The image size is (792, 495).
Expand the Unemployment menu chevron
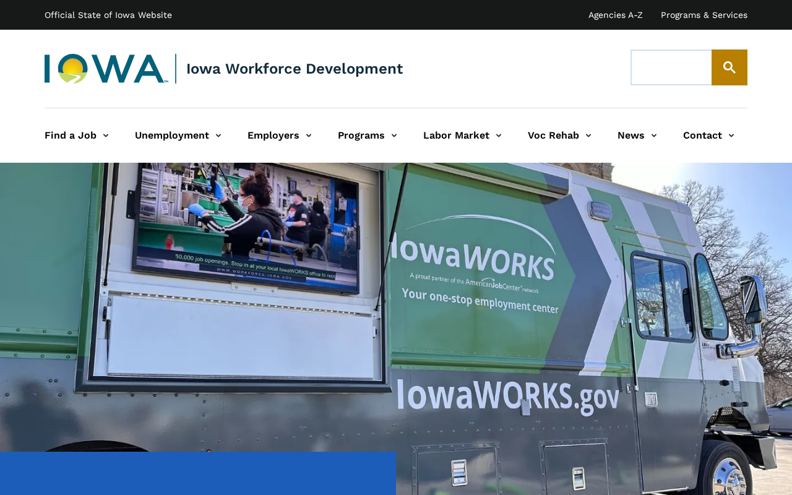(218, 136)
